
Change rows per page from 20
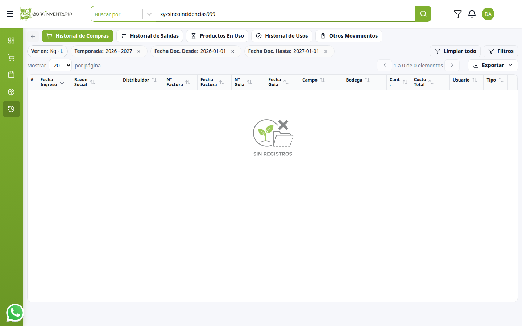[61, 66]
